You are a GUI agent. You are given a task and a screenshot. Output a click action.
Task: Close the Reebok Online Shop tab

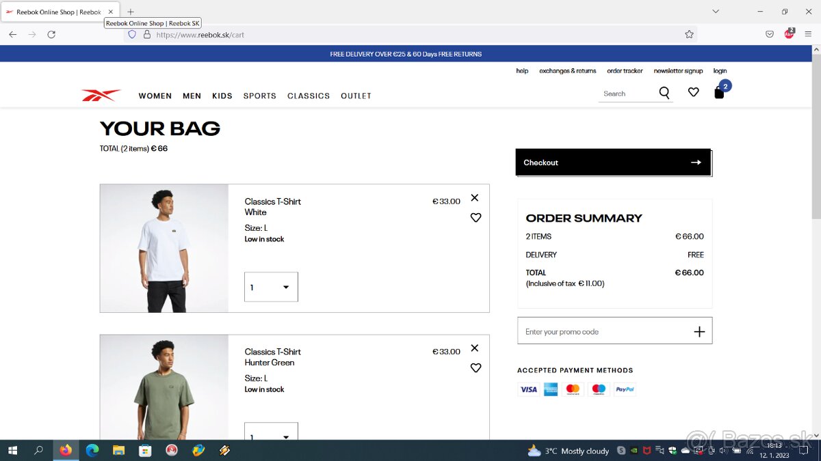click(111, 12)
